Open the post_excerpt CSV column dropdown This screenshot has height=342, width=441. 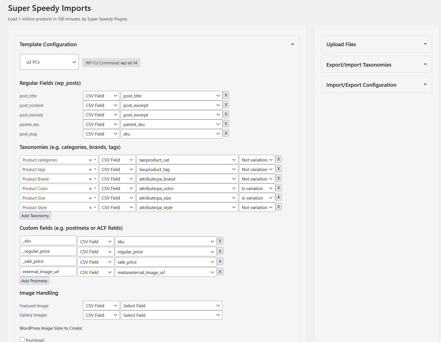[172, 115]
